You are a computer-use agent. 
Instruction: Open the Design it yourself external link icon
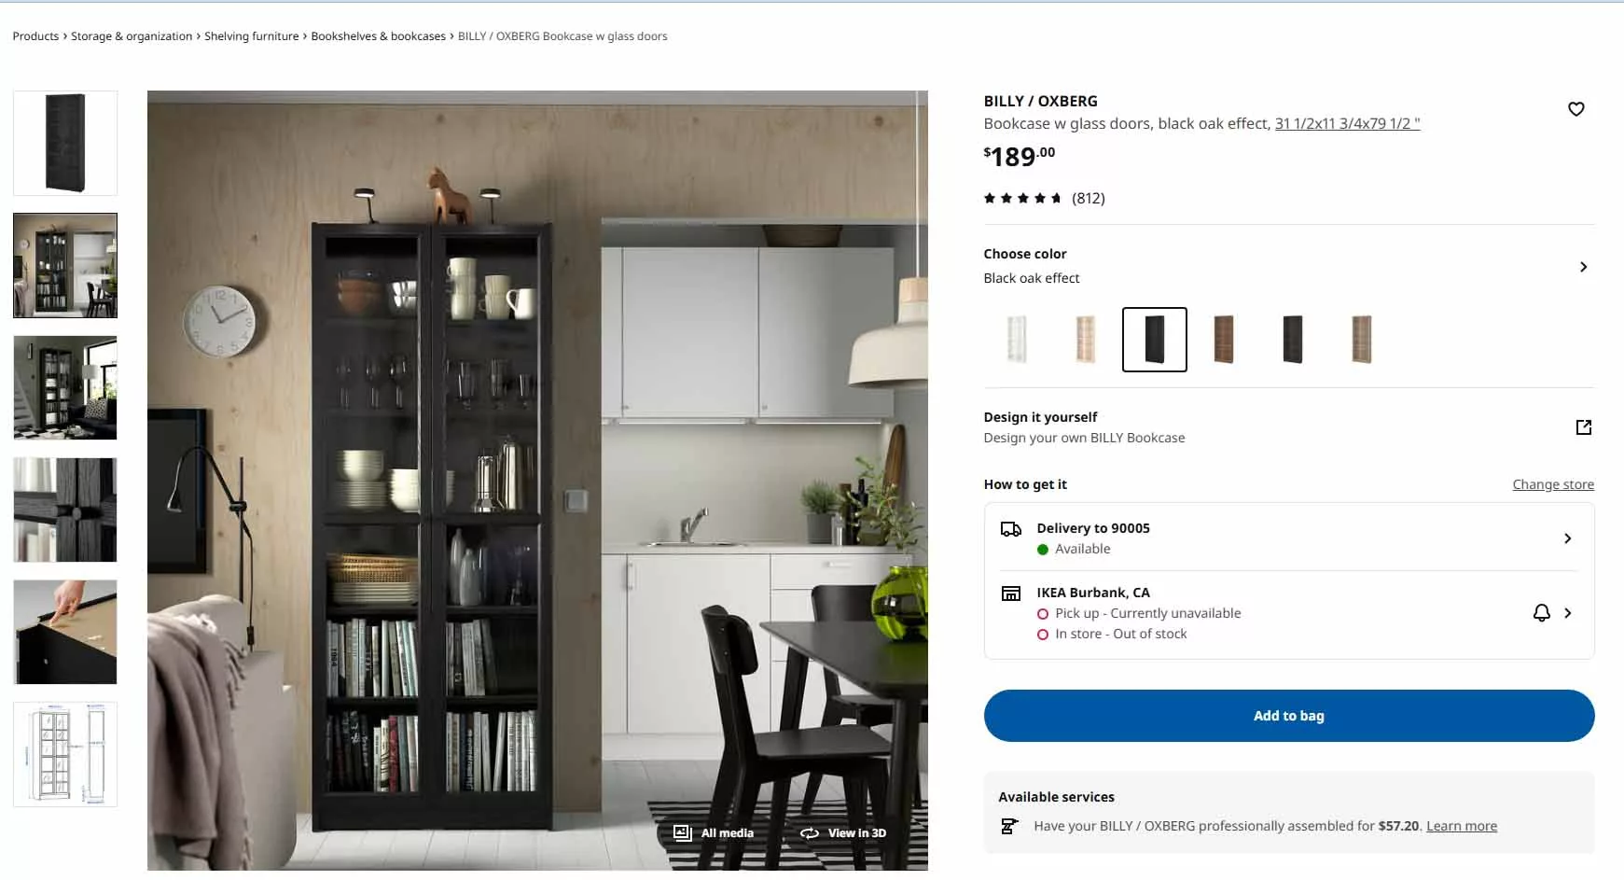tap(1583, 427)
